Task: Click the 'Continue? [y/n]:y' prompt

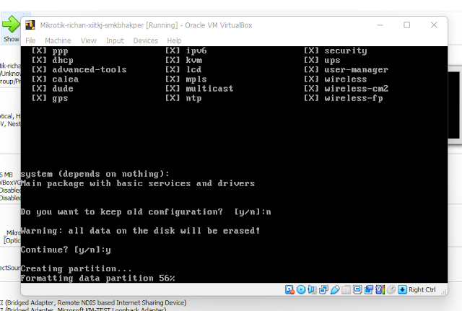Action: click(66, 250)
